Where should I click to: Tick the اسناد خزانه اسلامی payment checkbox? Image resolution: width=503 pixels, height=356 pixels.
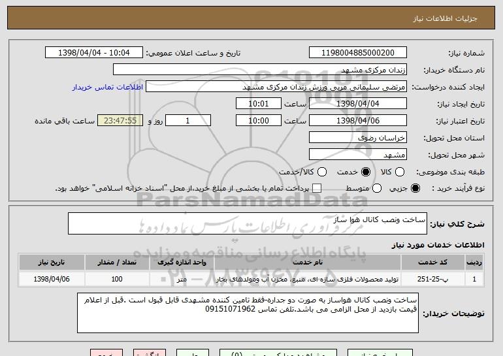[x=317, y=188]
